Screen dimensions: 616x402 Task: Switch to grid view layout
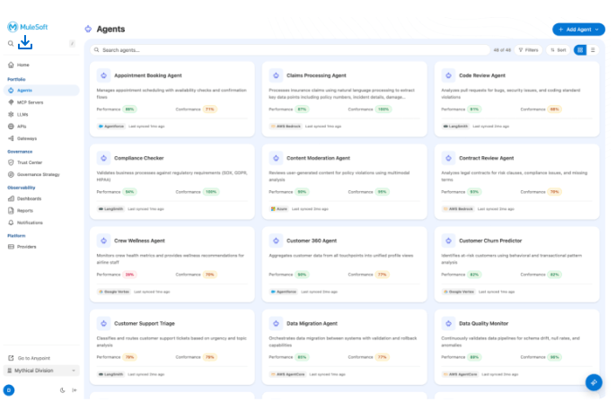point(580,50)
